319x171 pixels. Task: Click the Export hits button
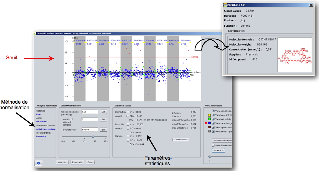coord(77,162)
